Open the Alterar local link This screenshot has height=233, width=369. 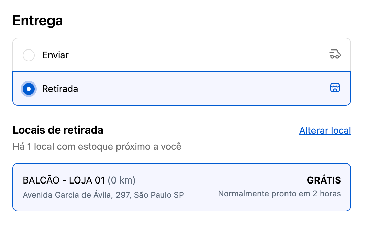(x=325, y=130)
